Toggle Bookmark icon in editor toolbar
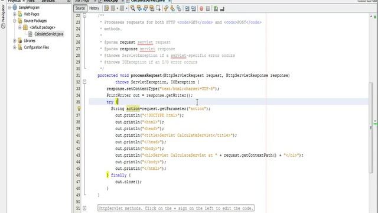Viewport: 378px width, 213px height. tap(179, 8)
